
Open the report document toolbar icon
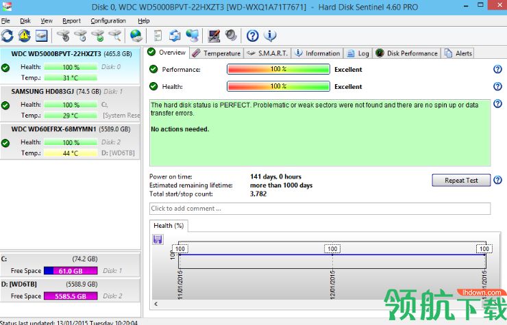(158, 36)
